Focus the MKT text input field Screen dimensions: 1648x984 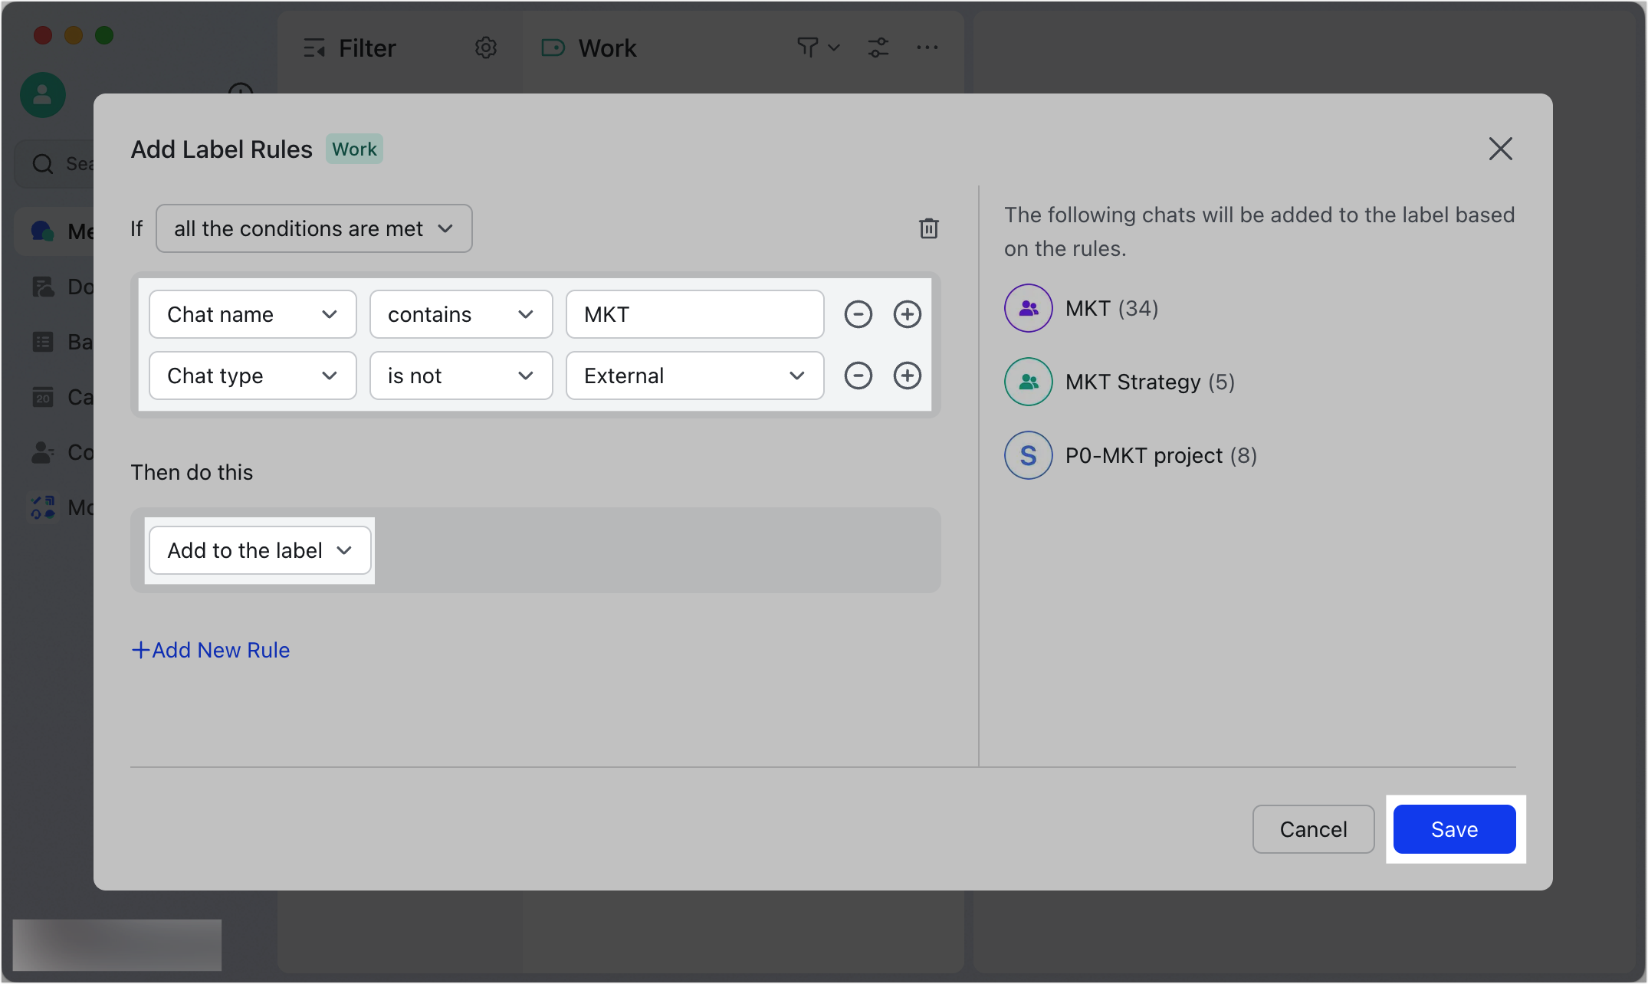click(x=694, y=314)
